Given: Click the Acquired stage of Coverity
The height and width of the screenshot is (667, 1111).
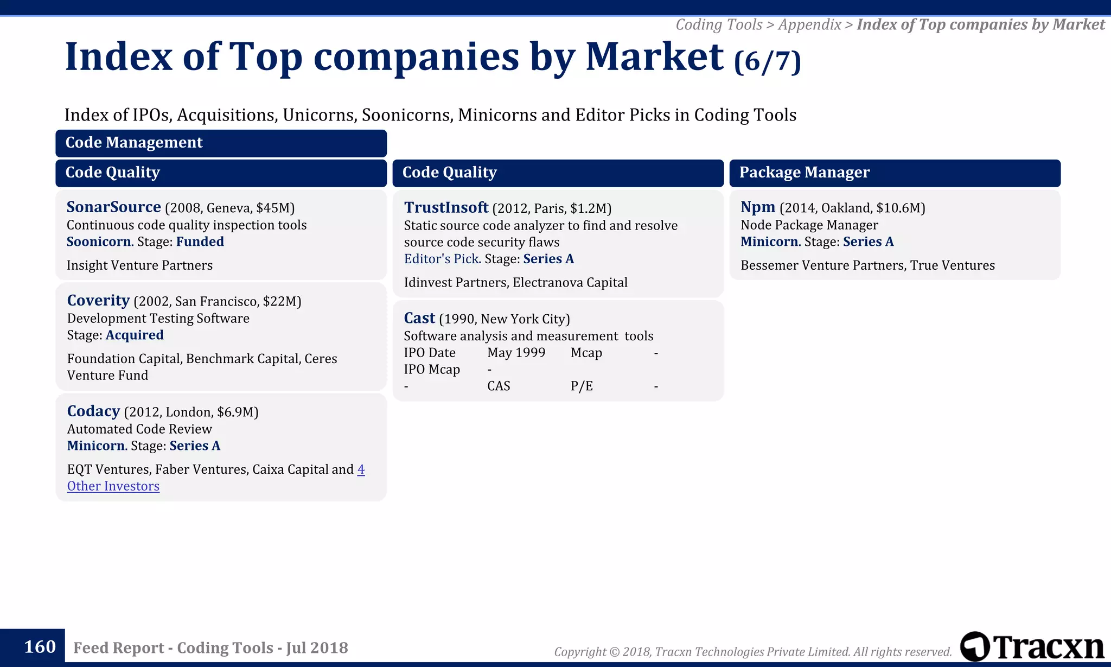Looking at the screenshot, I should [x=135, y=335].
